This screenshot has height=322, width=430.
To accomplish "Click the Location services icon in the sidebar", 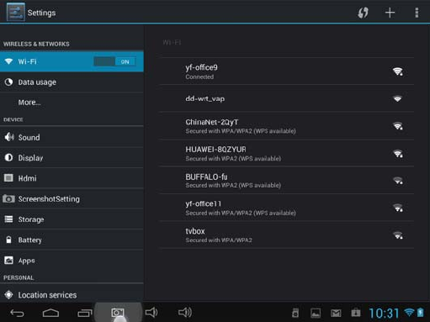I will (x=8, y=294).
